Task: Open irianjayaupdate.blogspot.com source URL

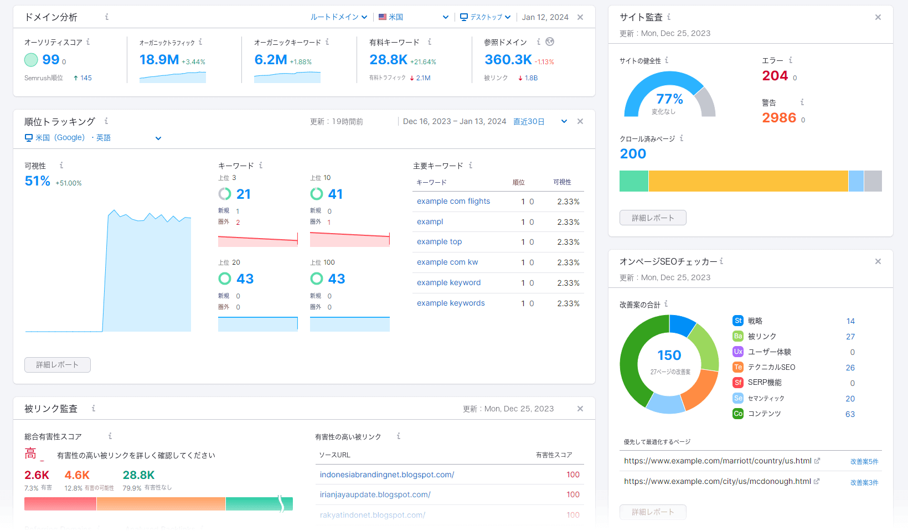Action: click(375, 494)
